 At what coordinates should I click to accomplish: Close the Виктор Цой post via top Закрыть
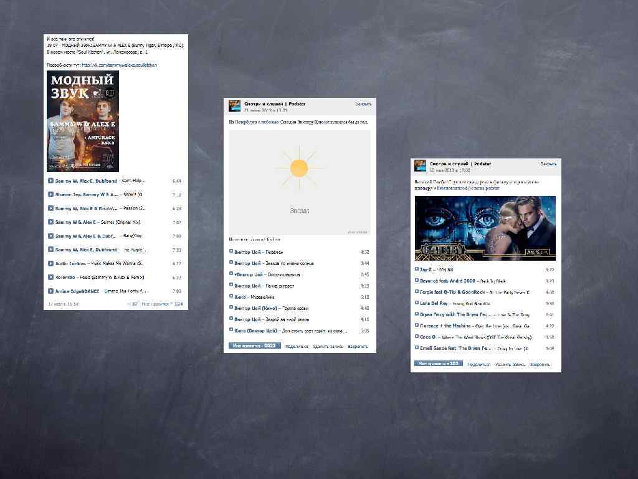click(363, 104)
